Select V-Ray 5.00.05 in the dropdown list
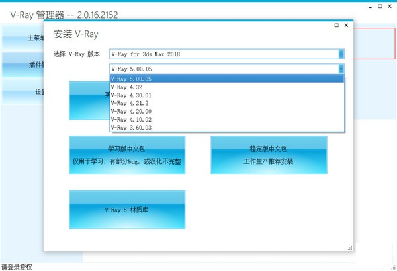This screenshot has width=397, height=271. (x=227, y=79)
